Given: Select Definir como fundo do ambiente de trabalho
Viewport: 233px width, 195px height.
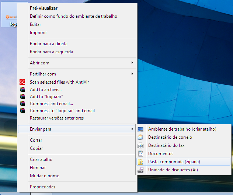Looking at the screenshot, I should 77,16.
